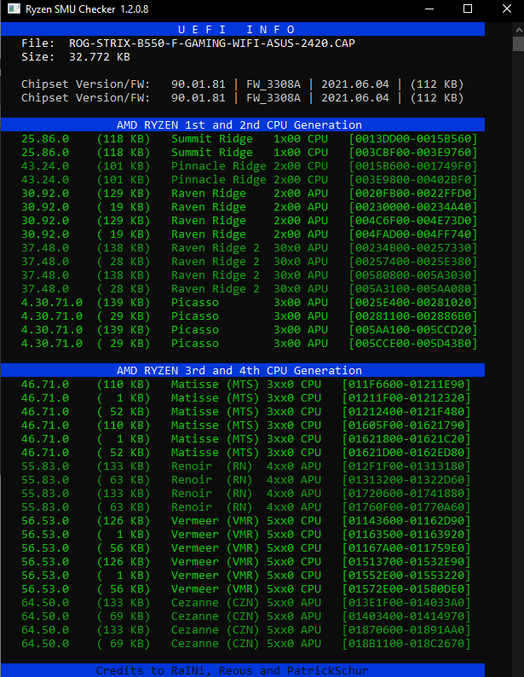The height and width of the screenshot is (677, 524).
Task: Select address '[01403400-01414970]'
Action: pyautogui.click(x=406, y=616)
